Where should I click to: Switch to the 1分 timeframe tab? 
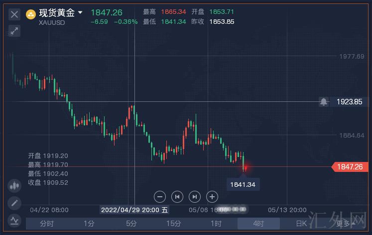(89, 224)
